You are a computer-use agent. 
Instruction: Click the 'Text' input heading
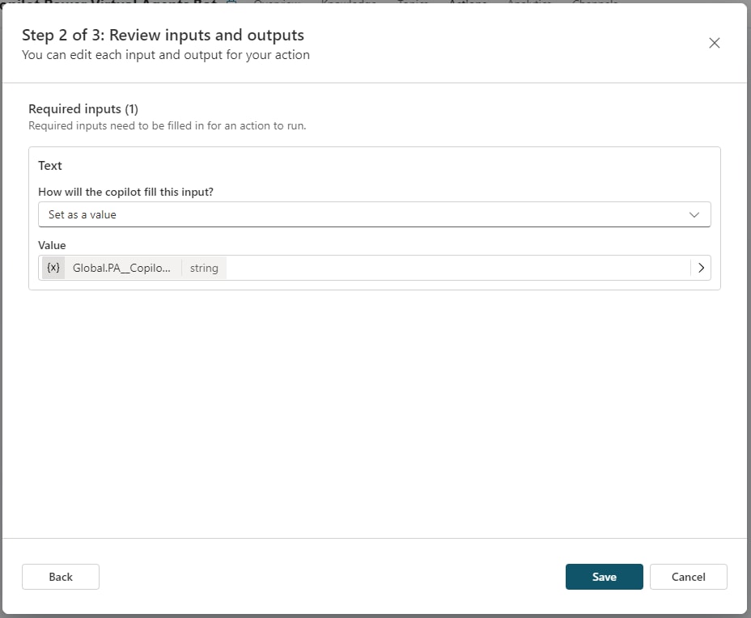[x=50, y=166]
